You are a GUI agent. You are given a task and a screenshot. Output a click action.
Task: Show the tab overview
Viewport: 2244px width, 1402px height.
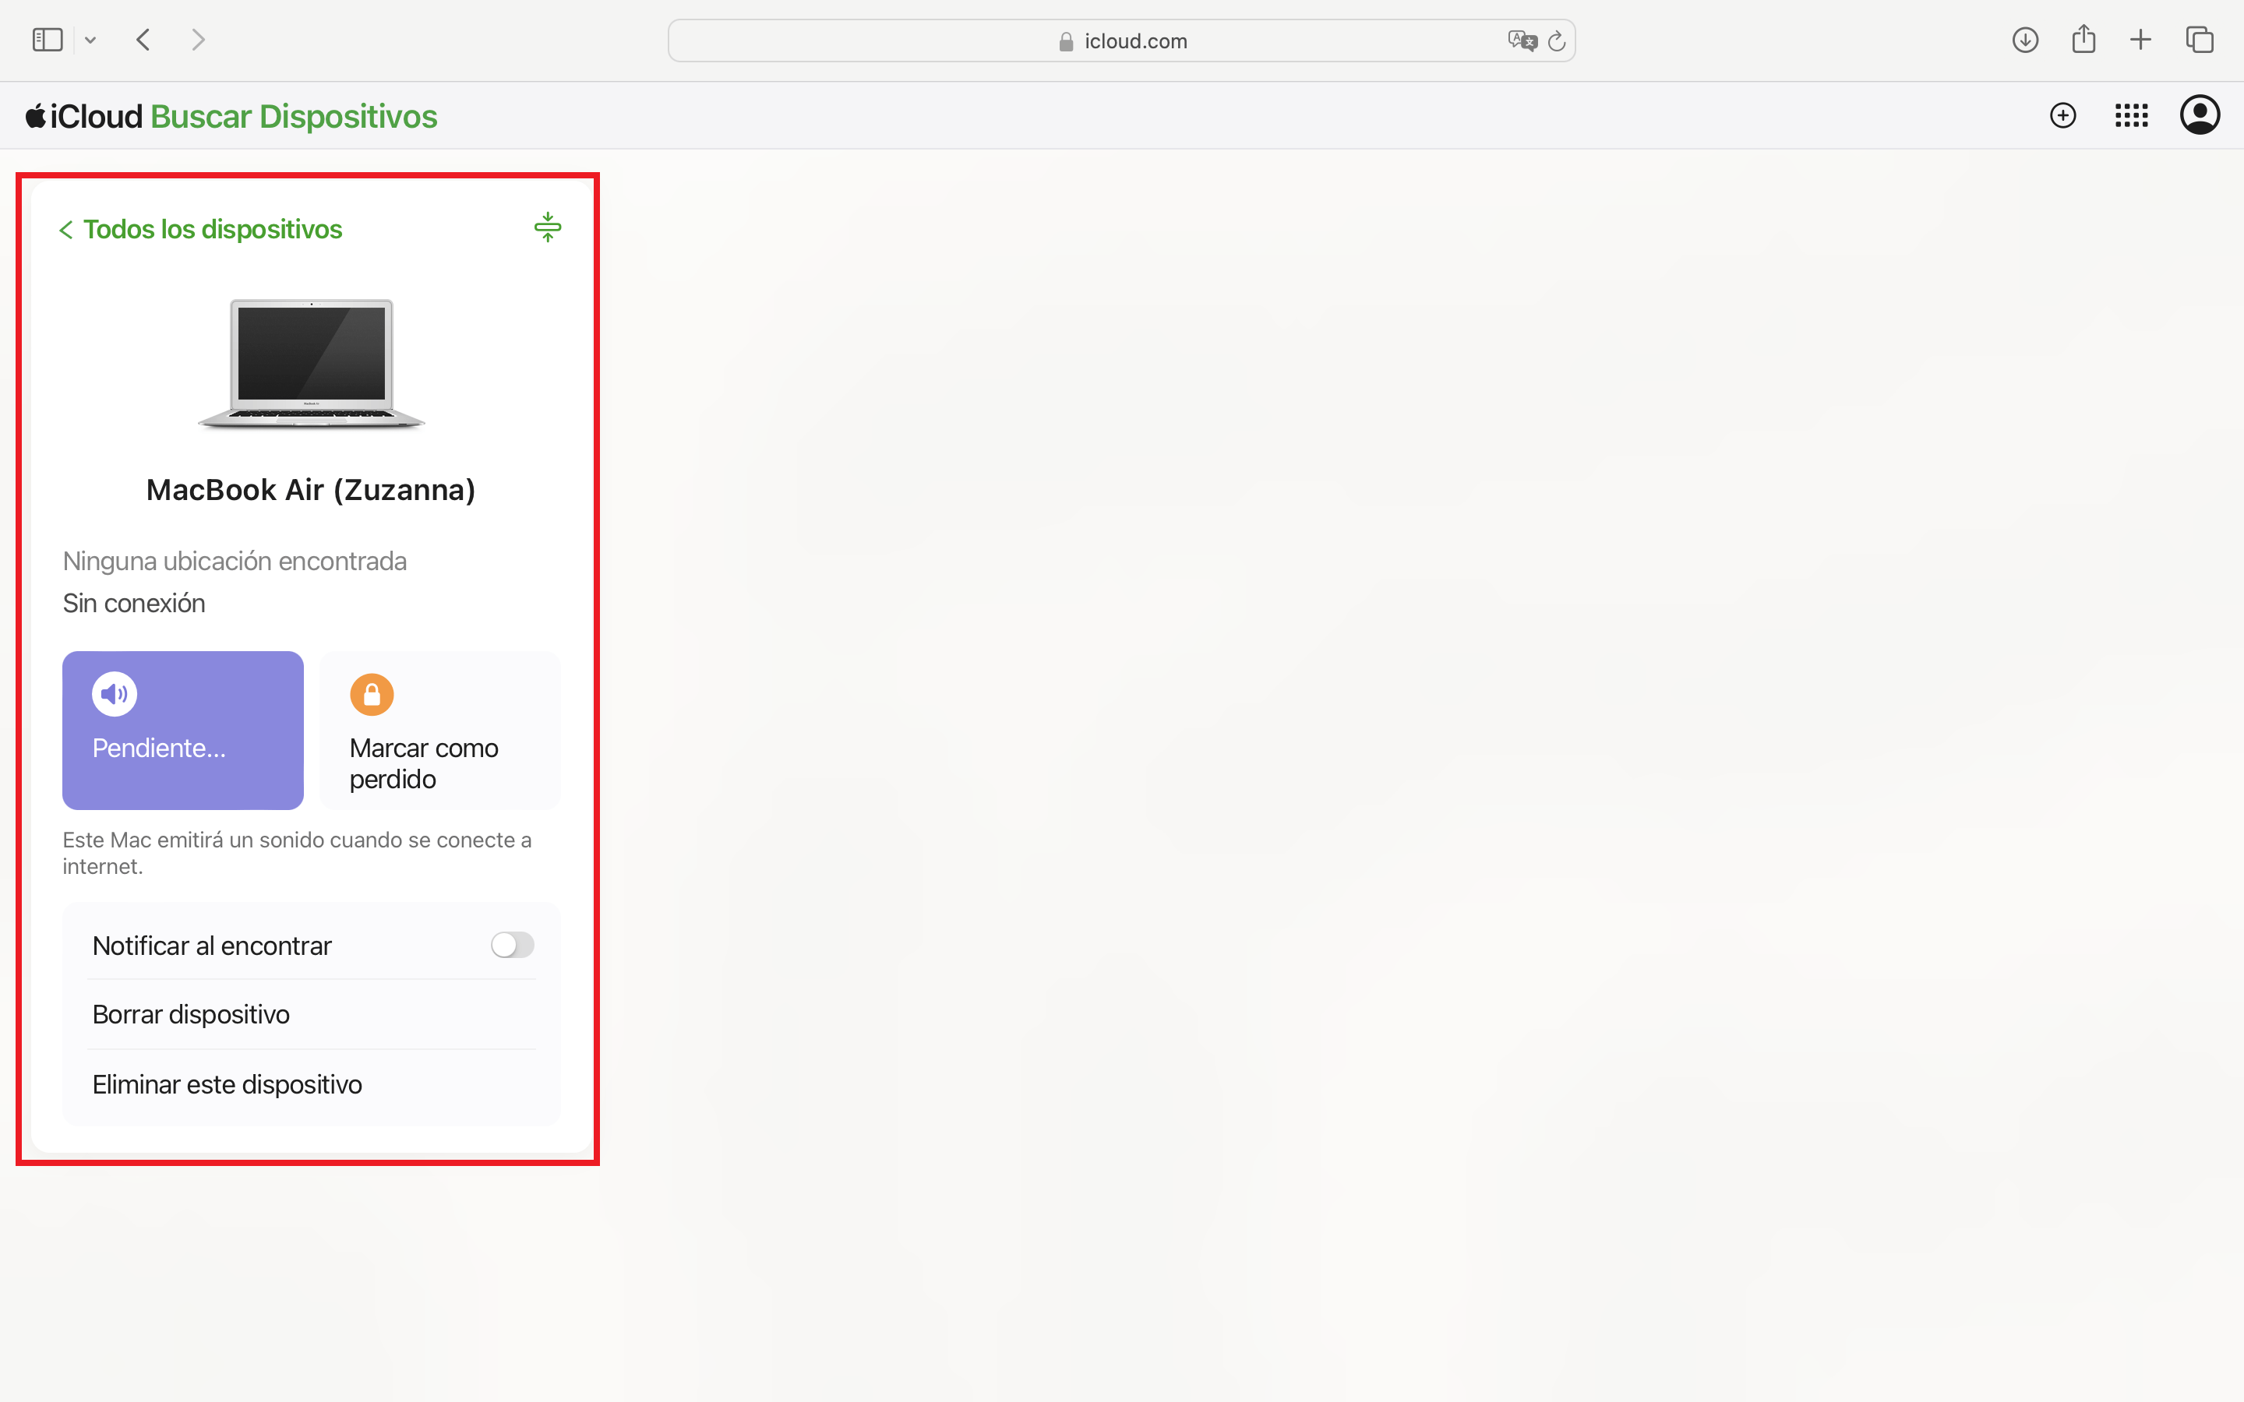[2200, 40]
